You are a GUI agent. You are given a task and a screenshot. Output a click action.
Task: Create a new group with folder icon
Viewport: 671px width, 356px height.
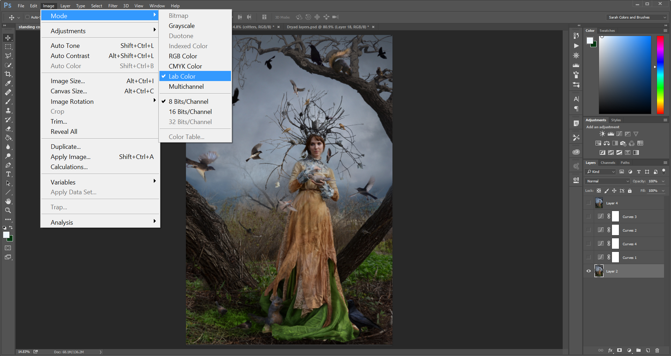(638, 350)
